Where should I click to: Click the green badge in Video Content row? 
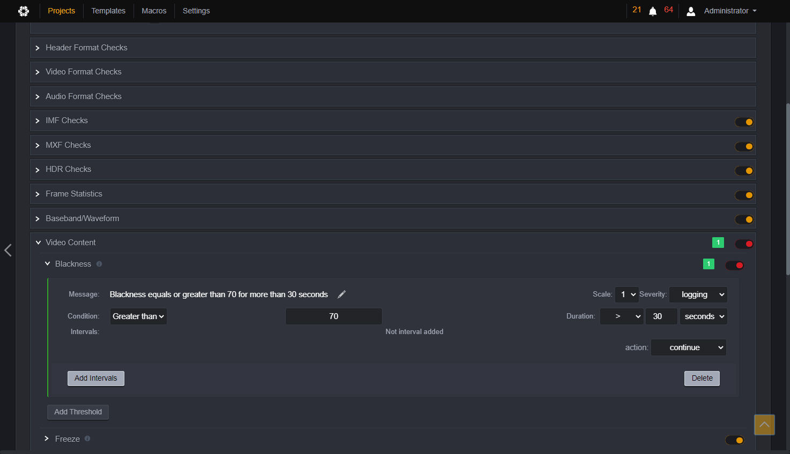point(718,243)
